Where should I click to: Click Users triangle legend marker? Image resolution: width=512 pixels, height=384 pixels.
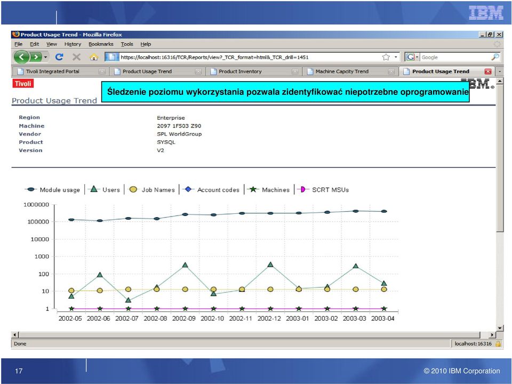[x=94, y=189]
